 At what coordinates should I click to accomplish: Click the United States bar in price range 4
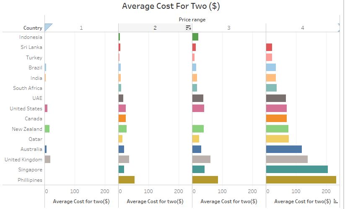click(276, 108)
